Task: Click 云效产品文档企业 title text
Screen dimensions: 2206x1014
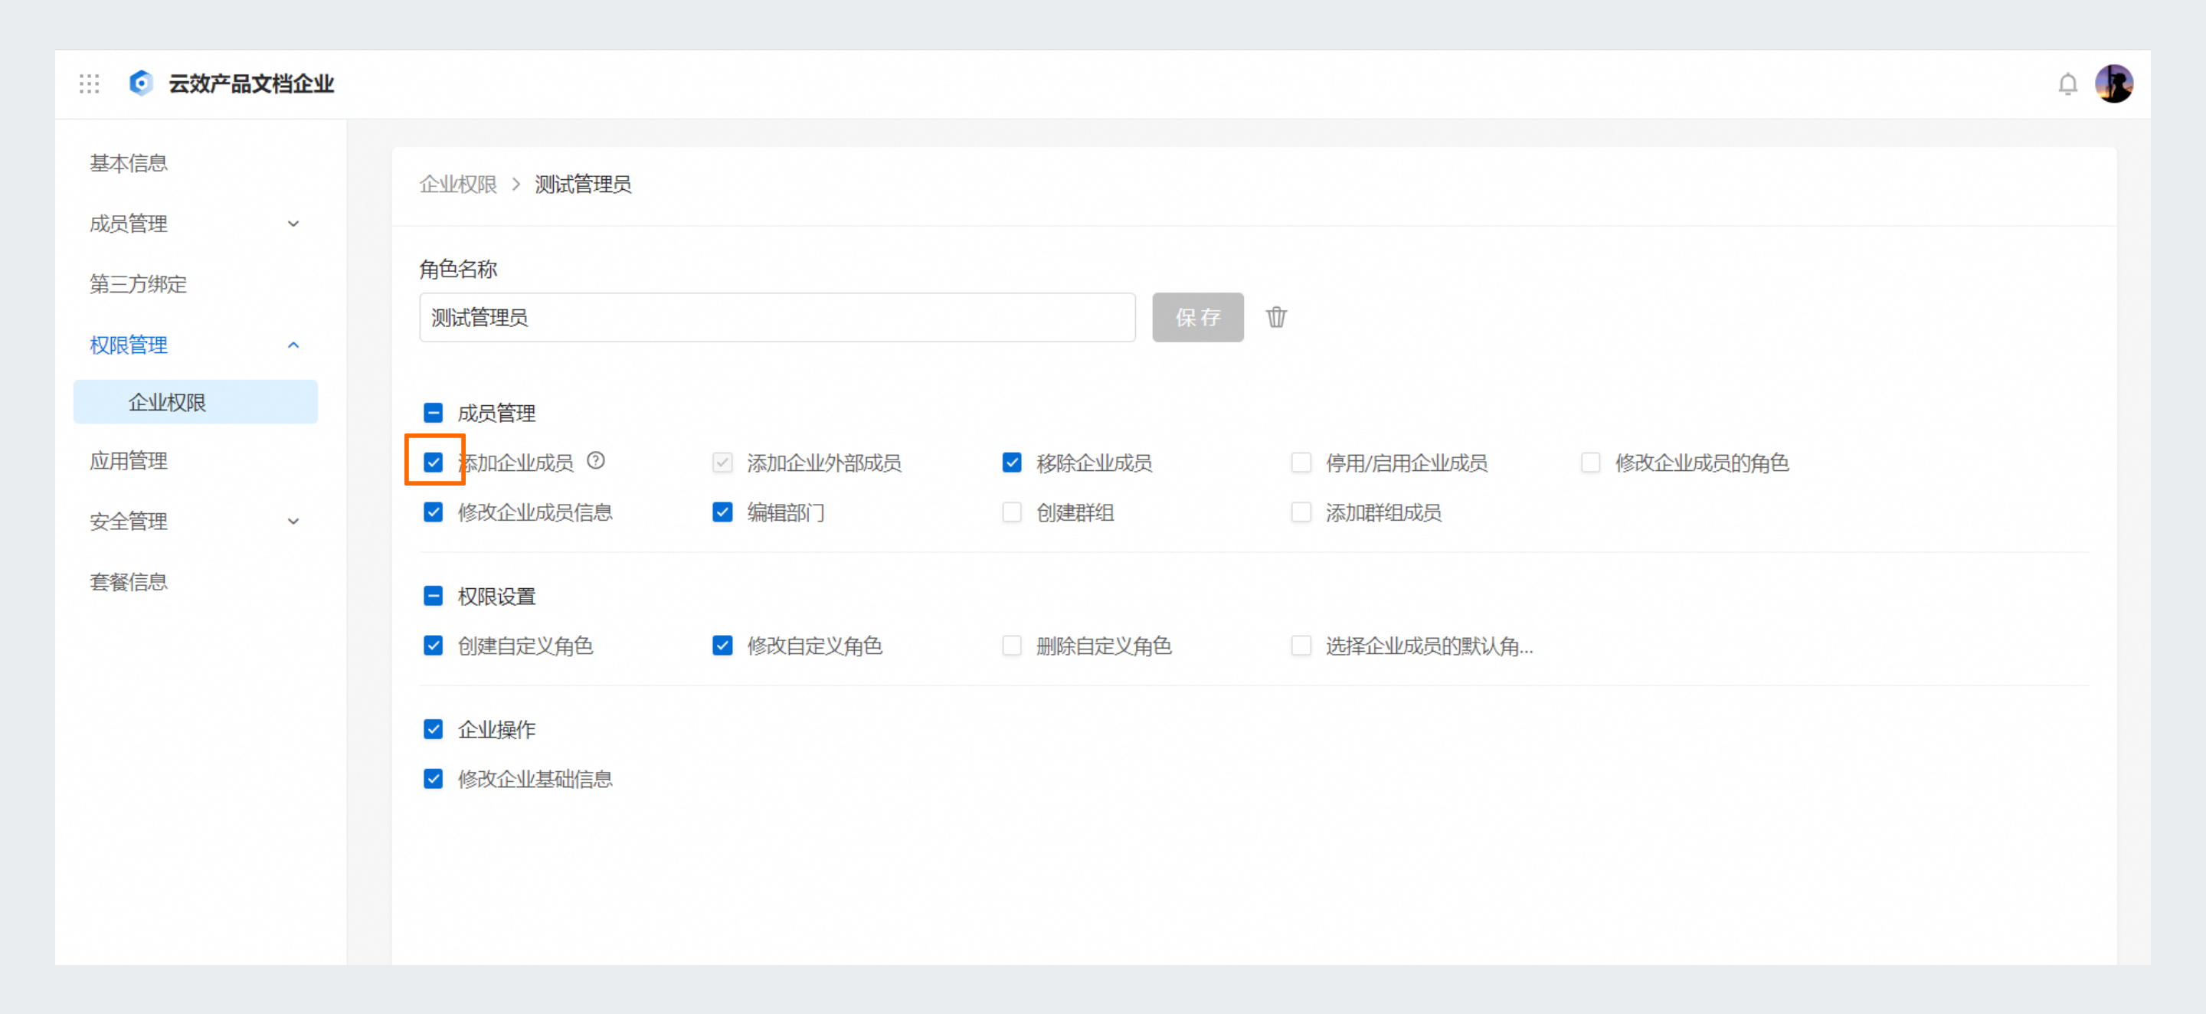Action: coord(251,84)
